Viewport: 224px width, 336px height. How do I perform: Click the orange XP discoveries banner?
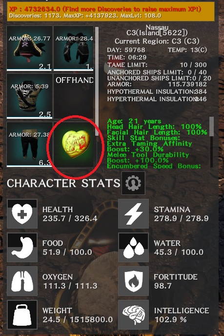click(x=111, y=12)
